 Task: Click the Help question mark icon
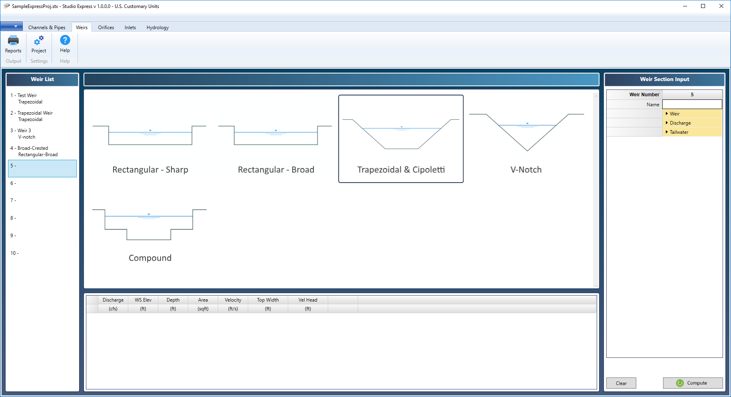coord(65,40)
